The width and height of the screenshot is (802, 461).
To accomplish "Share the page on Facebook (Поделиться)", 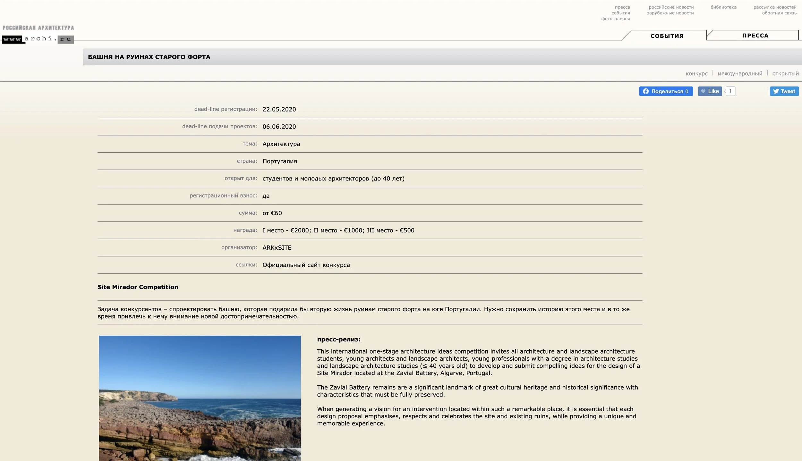I will [666, 91].
